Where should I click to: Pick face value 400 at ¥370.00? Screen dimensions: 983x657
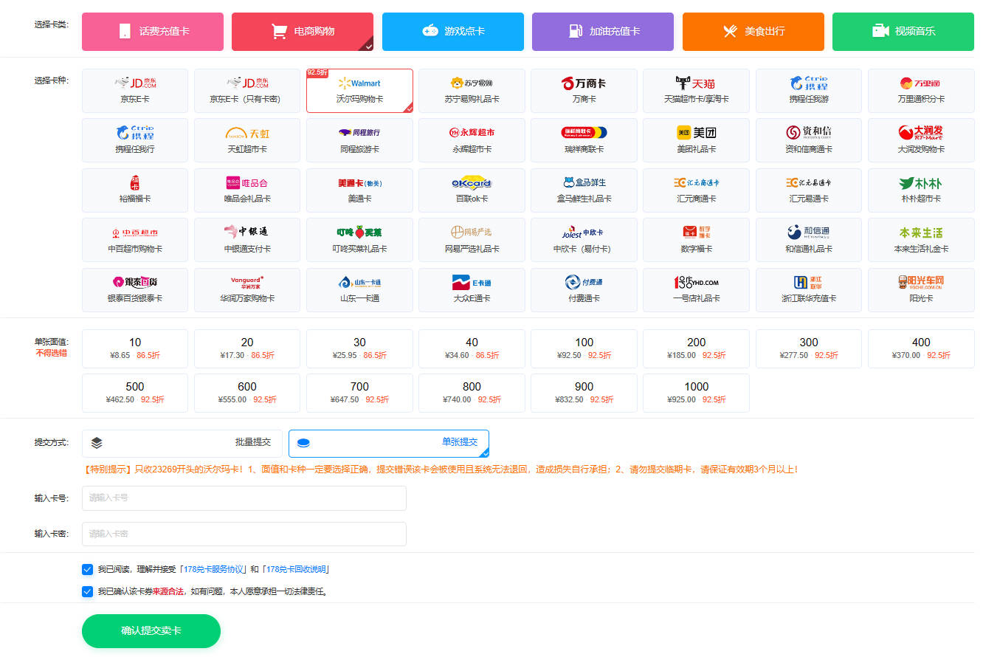pos(921,348)
